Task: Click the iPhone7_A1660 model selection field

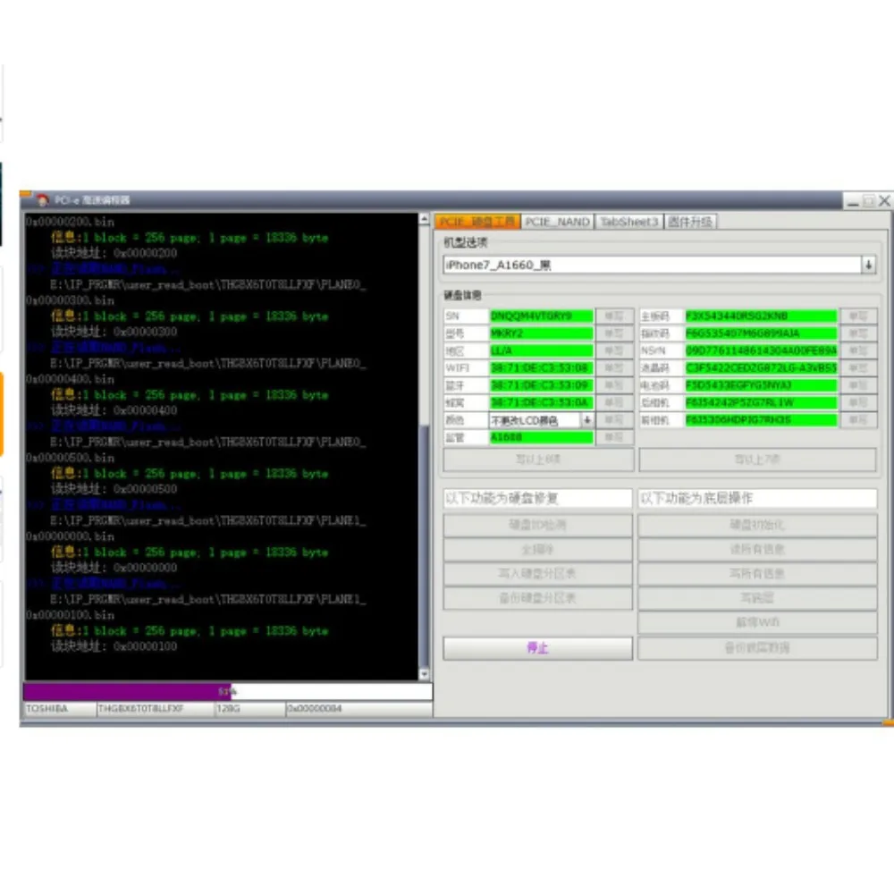Action: pyautogui.click(x=652, y=265)
